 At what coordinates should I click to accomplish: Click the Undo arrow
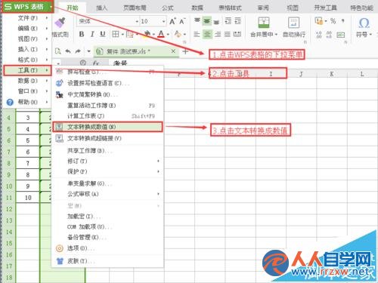68,51
